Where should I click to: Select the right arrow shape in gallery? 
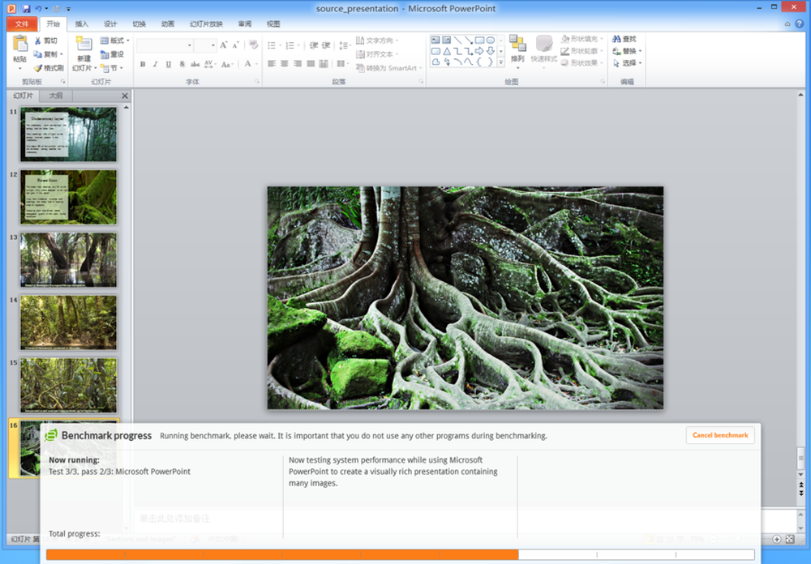[479, 51]
